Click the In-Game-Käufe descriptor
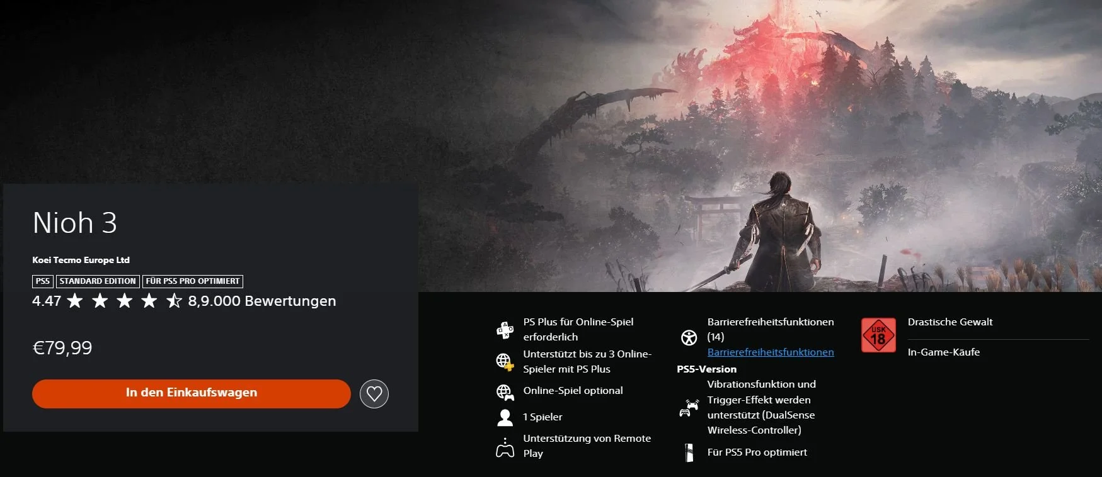This screenshot has width=1102, height=477. [944, 352]
